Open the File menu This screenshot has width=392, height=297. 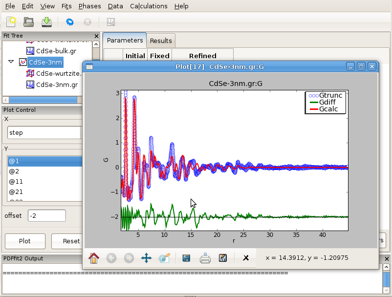10,6
